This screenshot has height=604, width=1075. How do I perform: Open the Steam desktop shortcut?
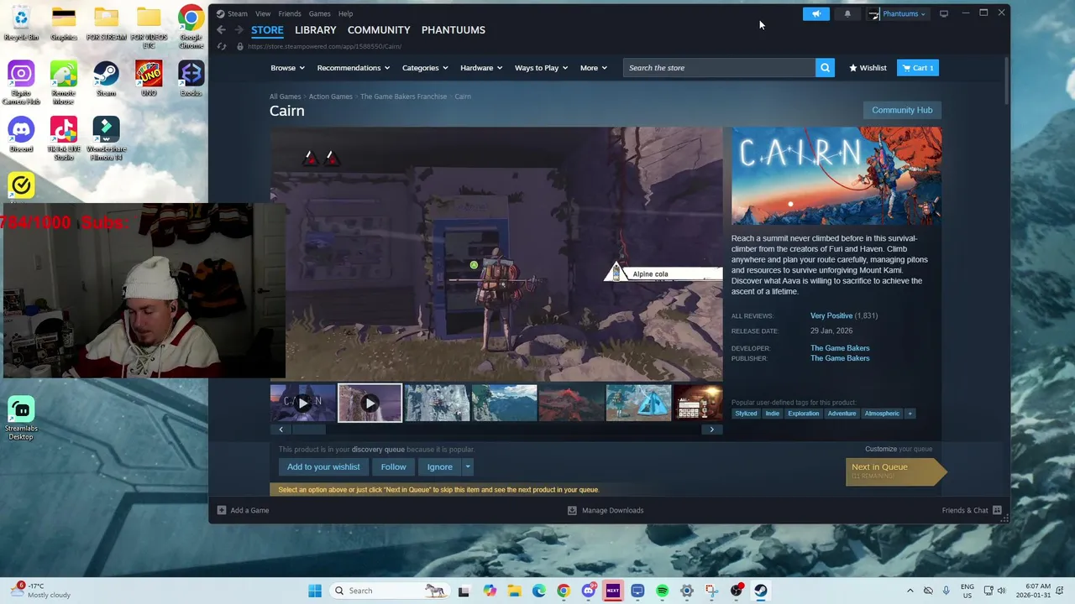[x=106, y=78]
